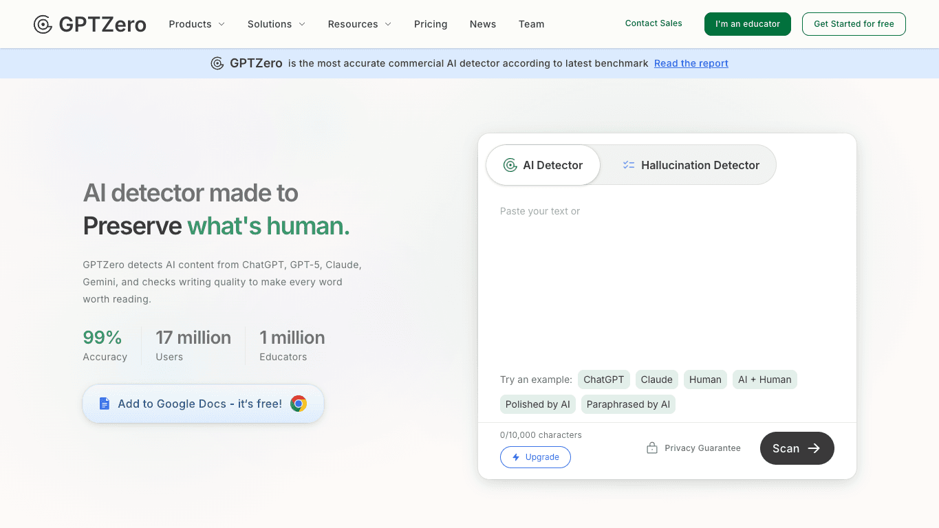Try the Claude example chip
Image resolution: width=939 pixels, height=528 pixels.
656,379
